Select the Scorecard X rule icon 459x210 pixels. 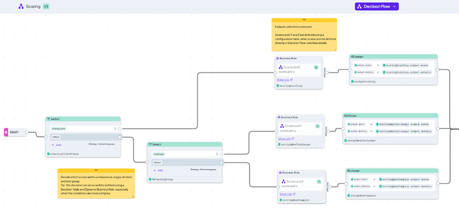[283, 181]
